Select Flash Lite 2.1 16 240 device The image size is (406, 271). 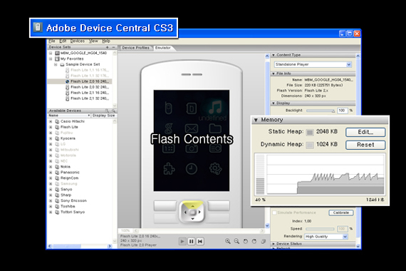pos(90,93)
